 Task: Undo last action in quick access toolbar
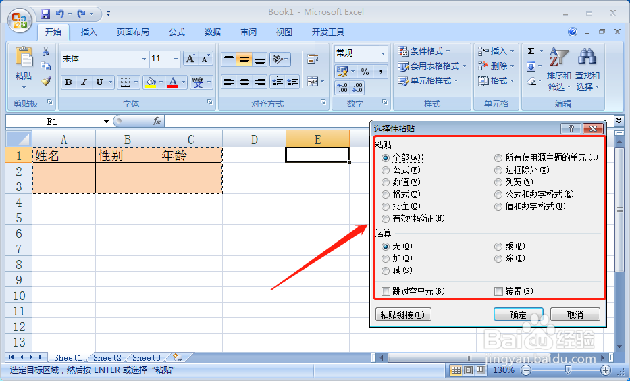pyautogui.click(x=60, y=14)
